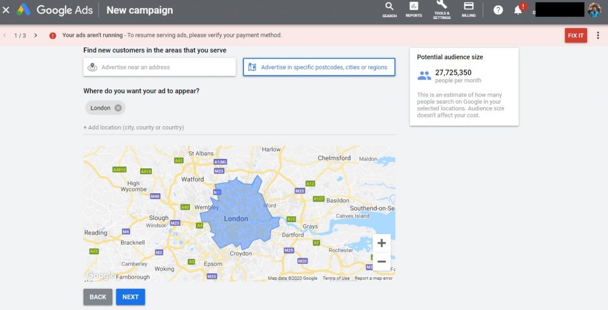Image resolution: width=608 pixels, height=310 pixels.
Task: Click the High Wycombe label on the map
Action: (134, 186)
